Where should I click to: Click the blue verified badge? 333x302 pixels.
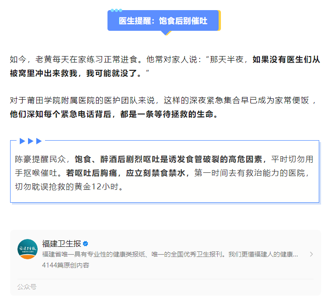click(x=85, y=244)
